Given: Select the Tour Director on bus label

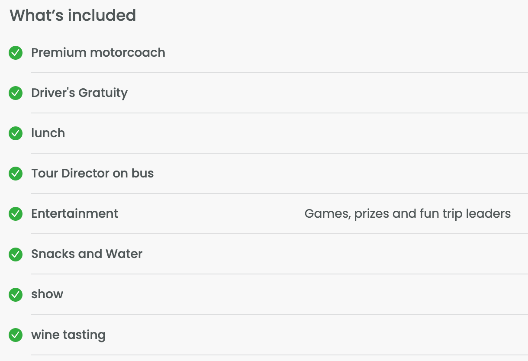Looking at the screenshot, I should coord(93,174).
